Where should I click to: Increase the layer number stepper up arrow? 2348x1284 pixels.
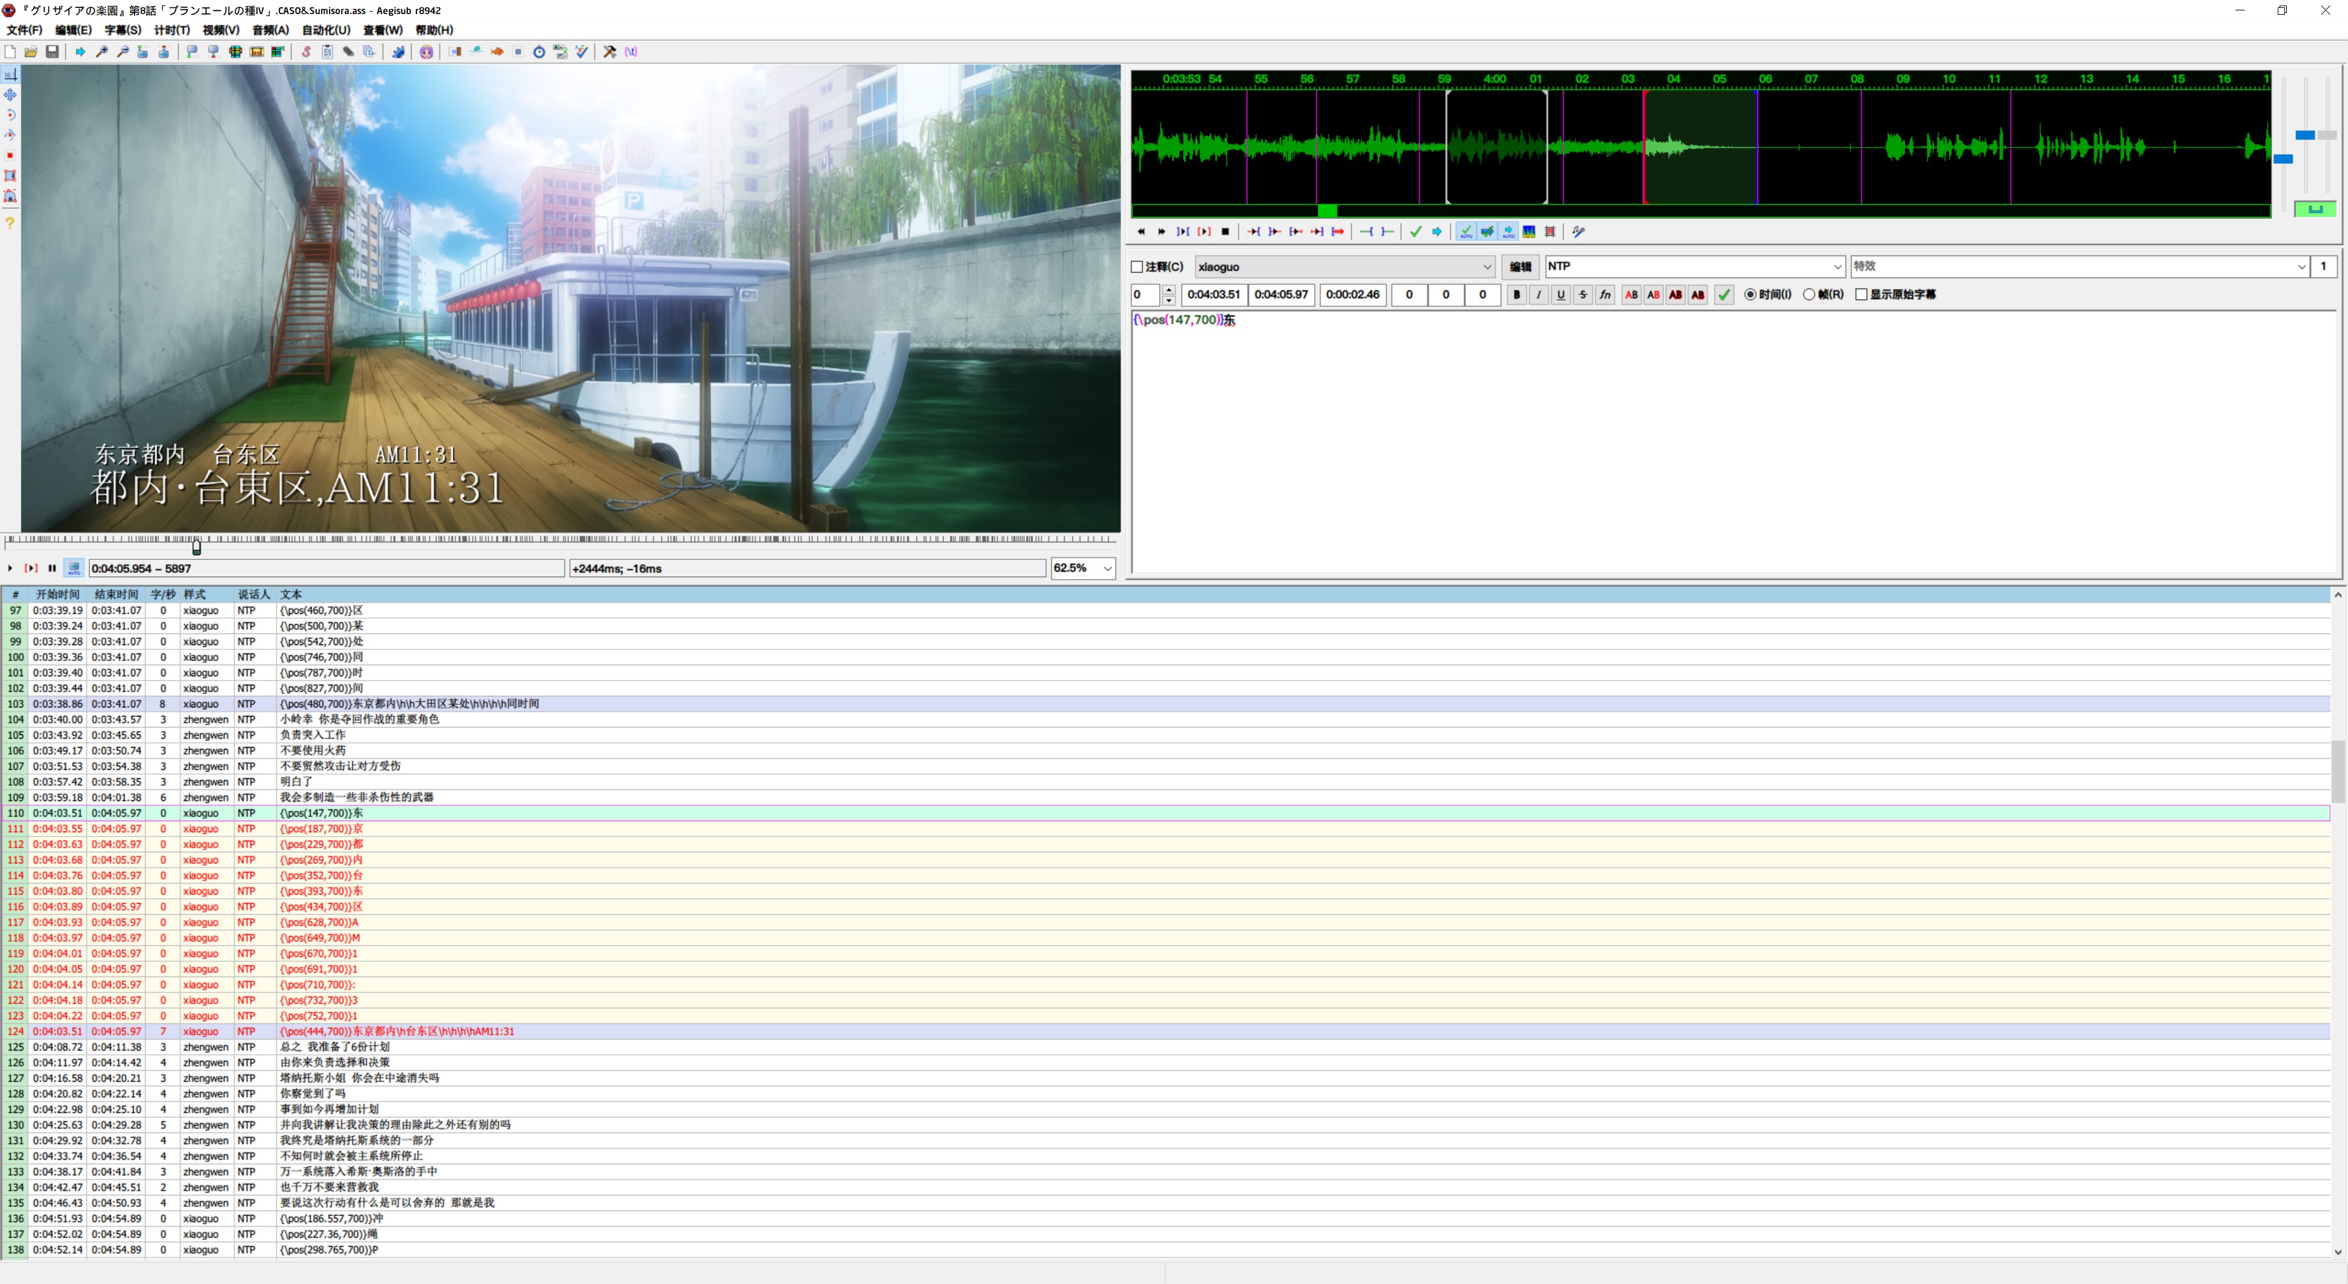tap(1168, 289)
